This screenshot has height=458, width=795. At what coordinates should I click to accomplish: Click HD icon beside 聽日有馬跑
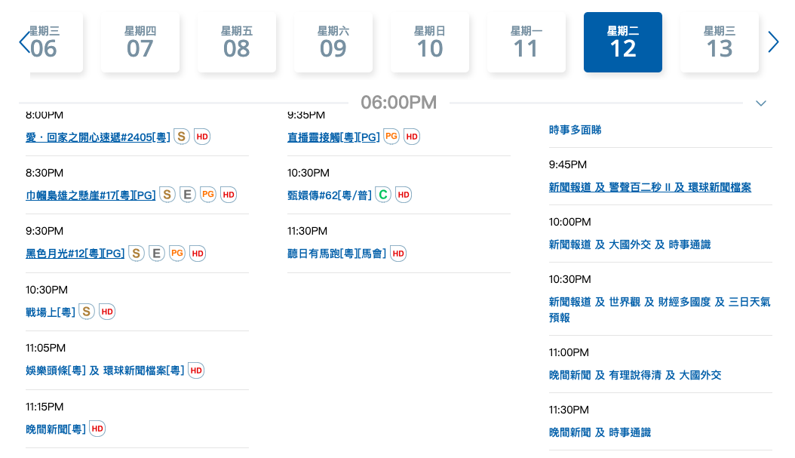[398, 254]
